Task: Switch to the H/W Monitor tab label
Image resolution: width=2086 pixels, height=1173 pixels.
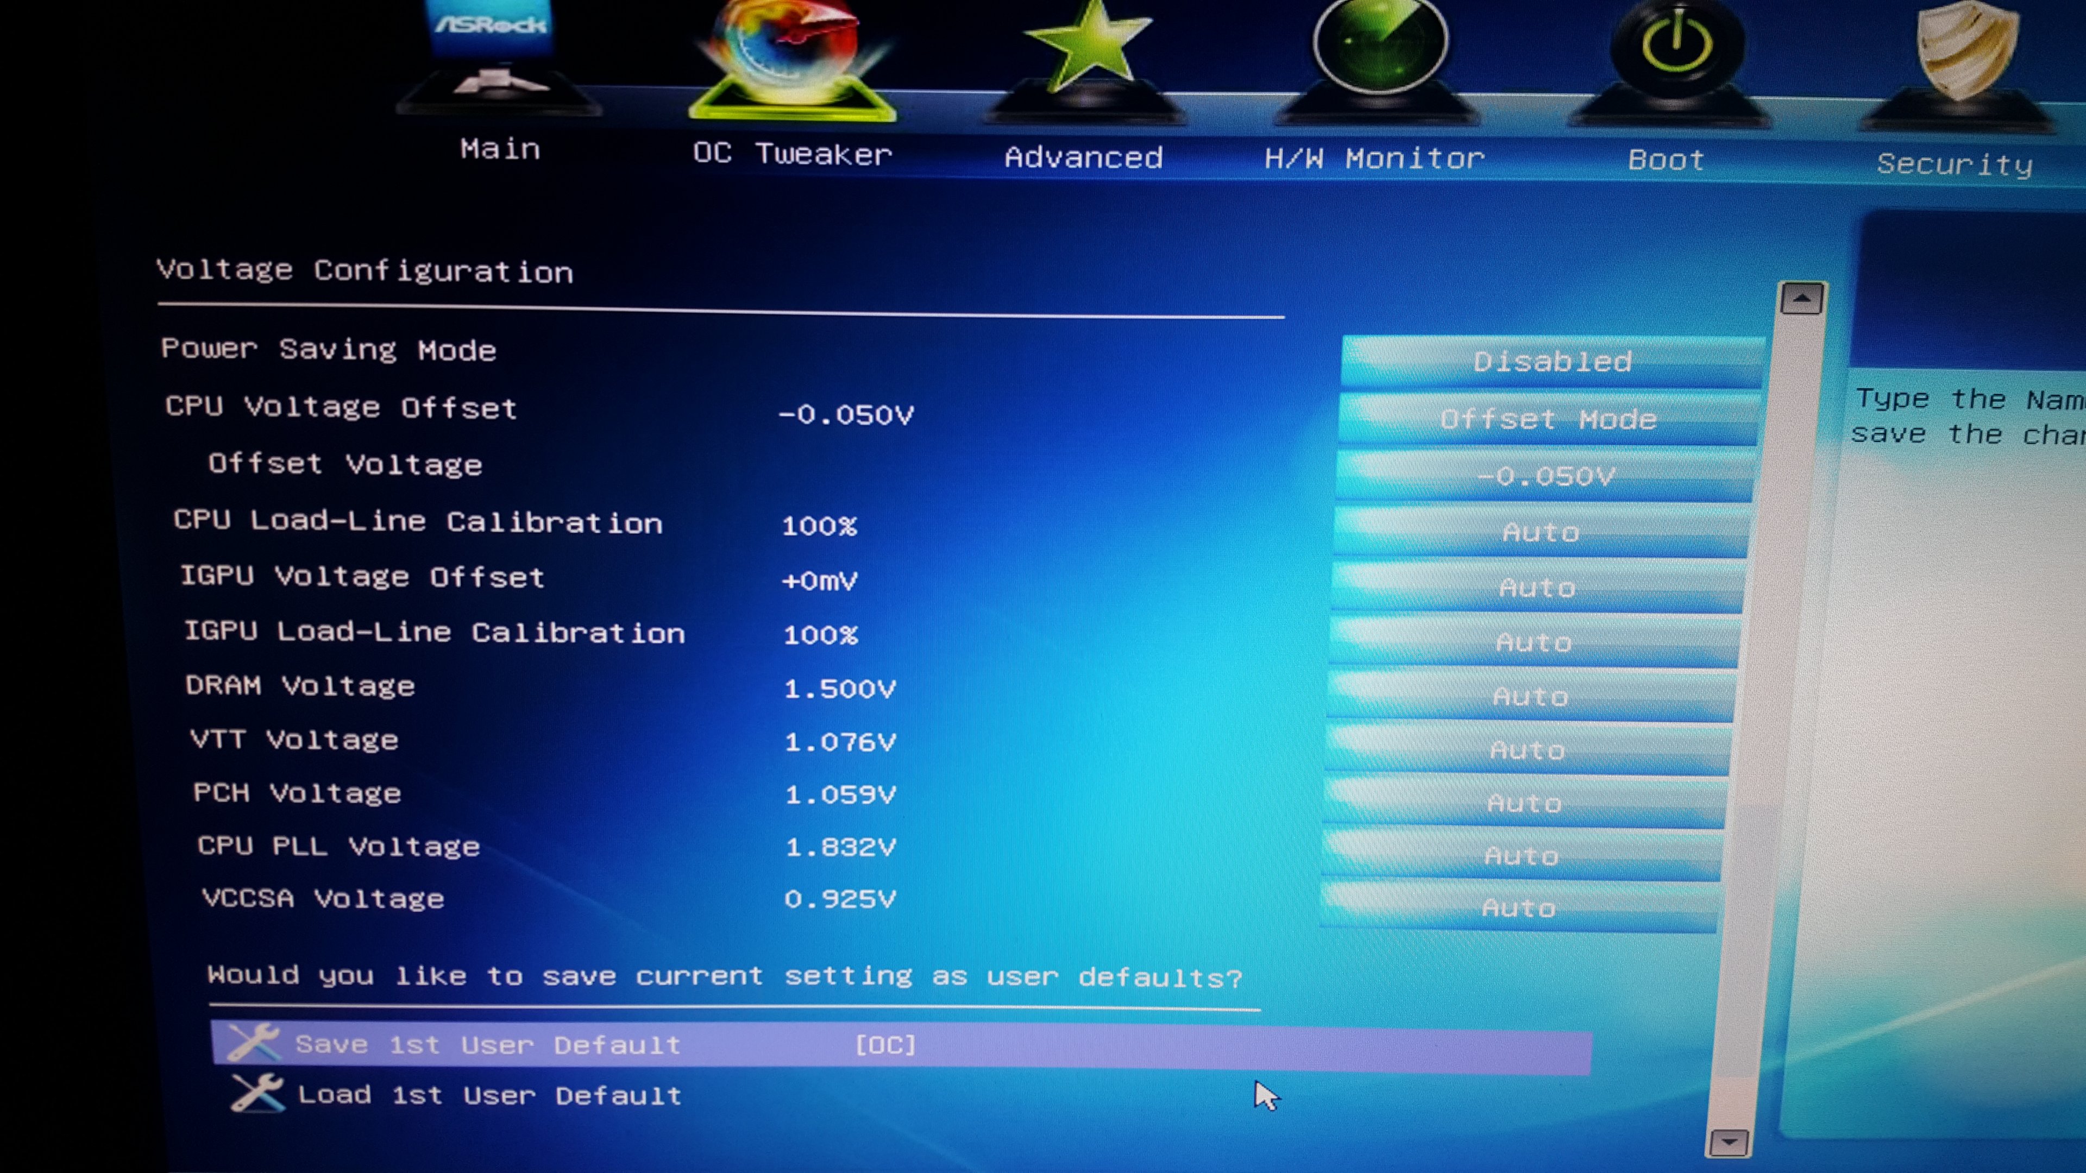Action: tap(1374, 159)
